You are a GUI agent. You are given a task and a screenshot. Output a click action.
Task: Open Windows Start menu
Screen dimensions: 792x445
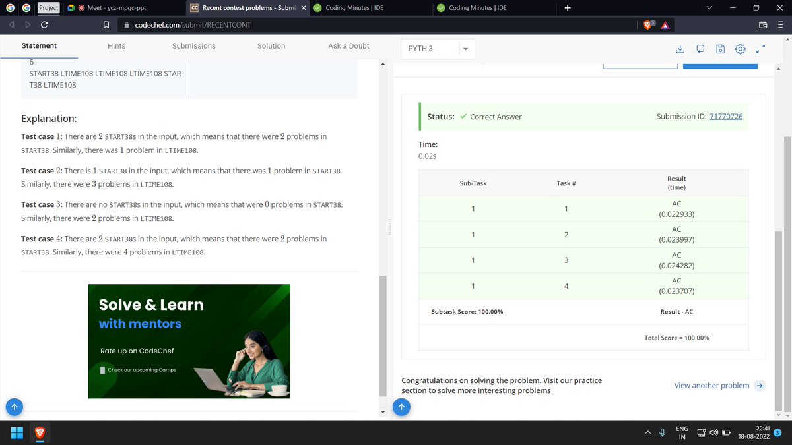17,433
